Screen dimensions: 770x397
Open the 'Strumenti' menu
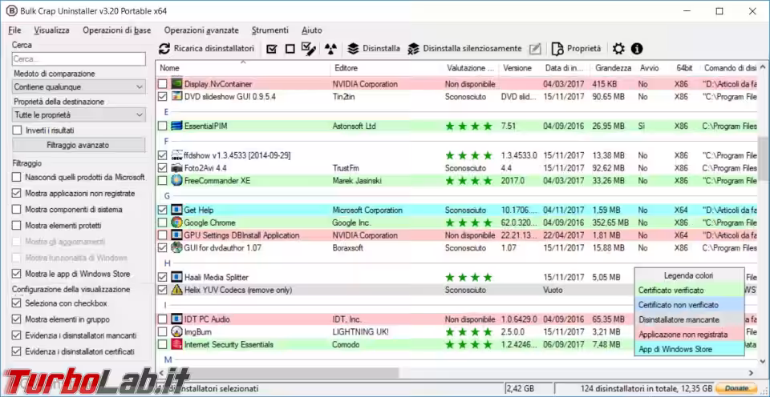tap(269, 30)
